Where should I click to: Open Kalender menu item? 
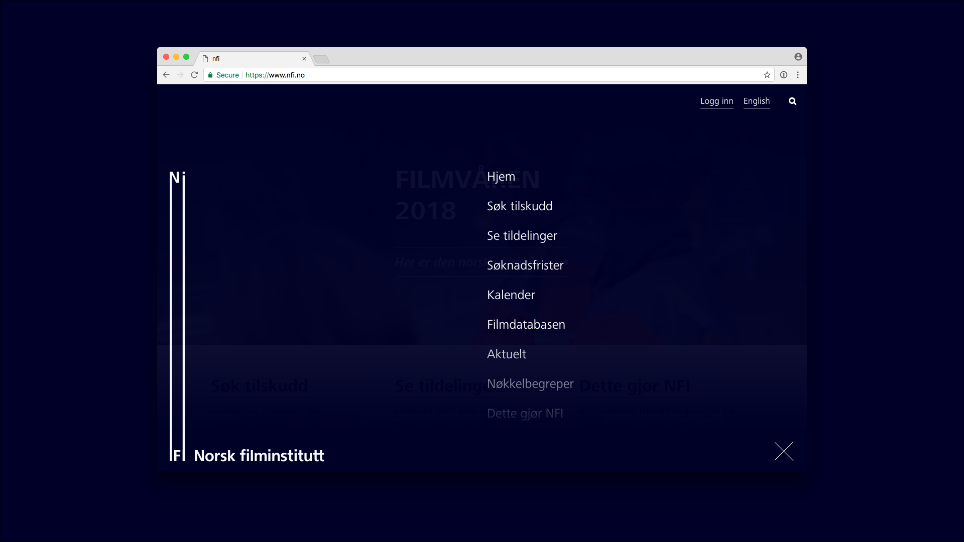511,295
